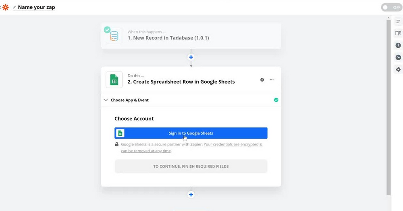403x211 pixels.
Task: Add a new step below Google Sheets action
Action: click(x=191, y=195)
